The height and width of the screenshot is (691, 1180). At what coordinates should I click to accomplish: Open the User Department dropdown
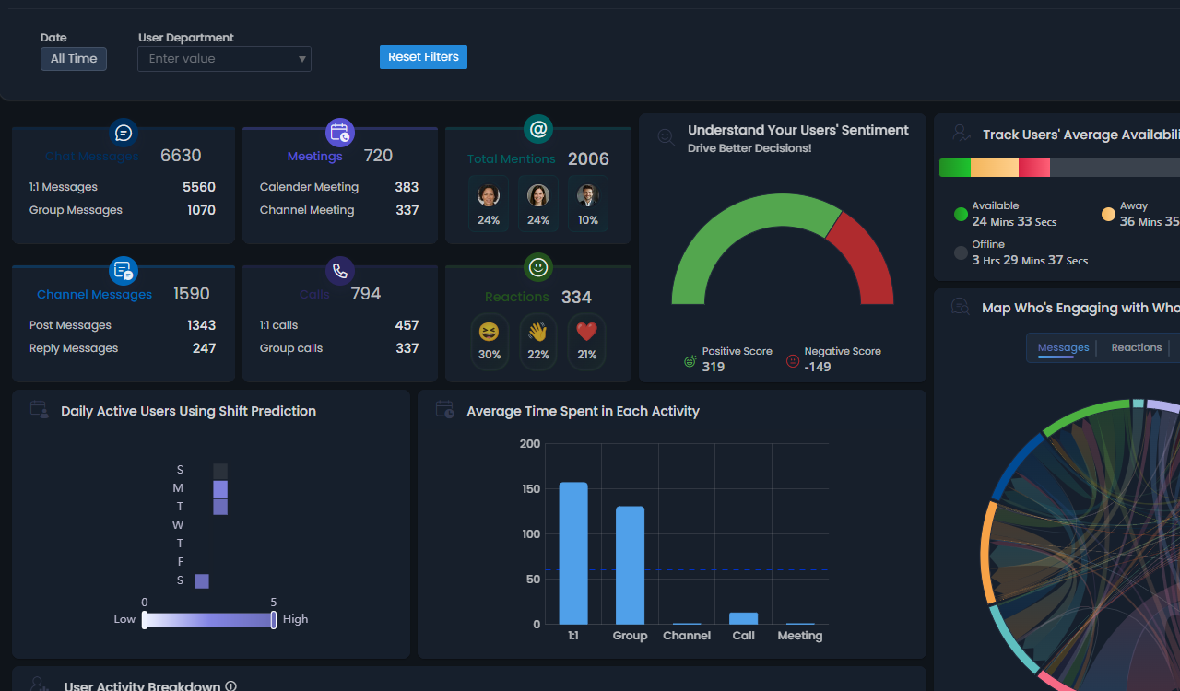click(x=224, y=58)
